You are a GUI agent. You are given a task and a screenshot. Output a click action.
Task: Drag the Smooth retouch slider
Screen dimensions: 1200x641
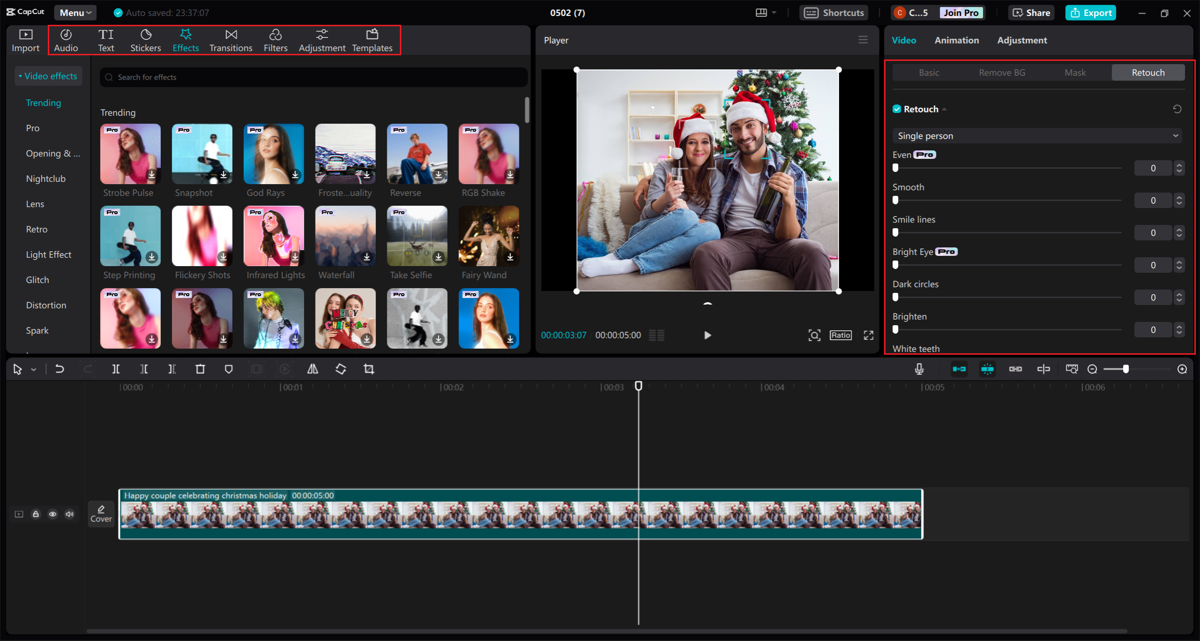point(894,200)
